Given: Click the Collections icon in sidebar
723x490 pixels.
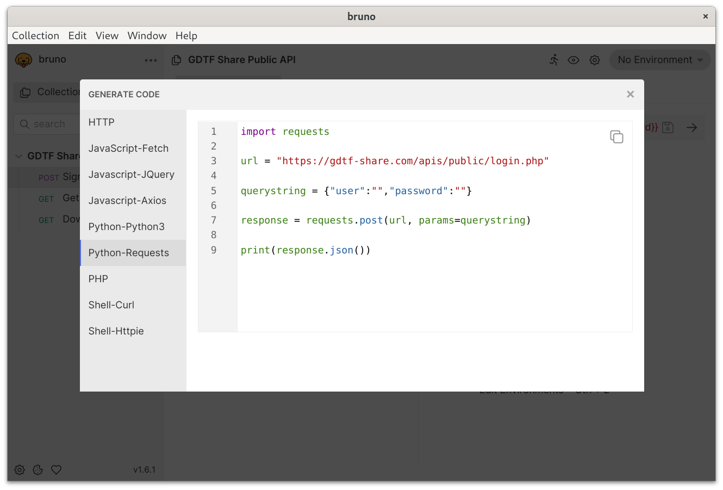Looking at the screenshot, I should [x=25, y=92].
